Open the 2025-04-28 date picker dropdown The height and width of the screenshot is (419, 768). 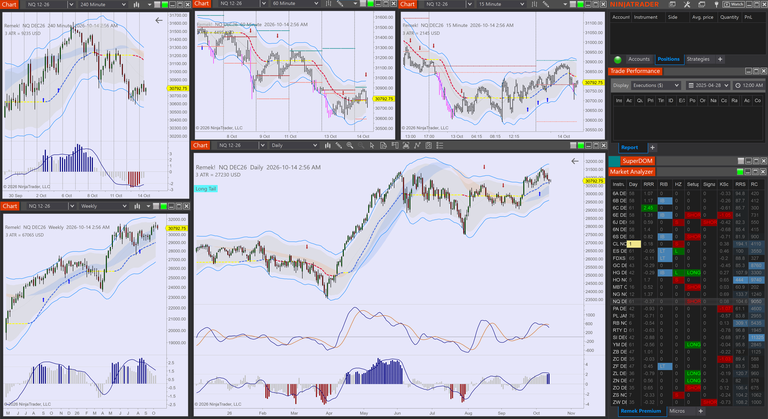726,85
